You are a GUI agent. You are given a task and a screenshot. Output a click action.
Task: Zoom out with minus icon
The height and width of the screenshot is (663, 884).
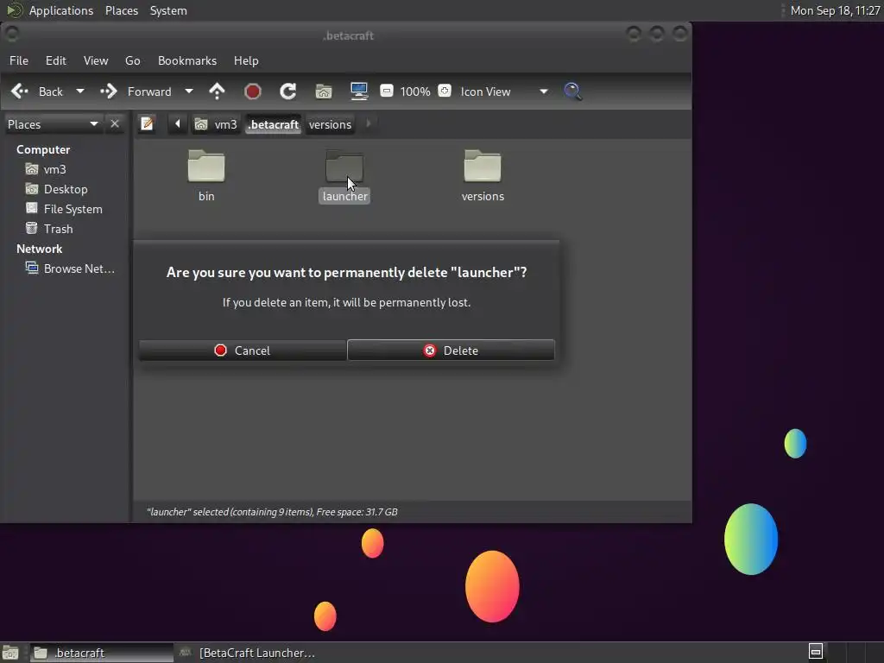pyautogui.click(x=387, y=91)
